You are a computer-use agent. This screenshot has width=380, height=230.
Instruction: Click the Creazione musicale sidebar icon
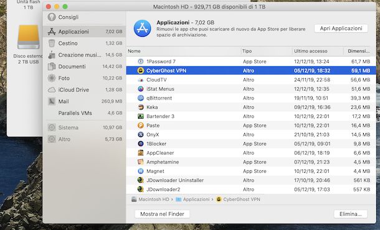52,55
